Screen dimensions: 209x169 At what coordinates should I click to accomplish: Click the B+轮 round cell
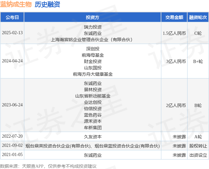[198, 61]
